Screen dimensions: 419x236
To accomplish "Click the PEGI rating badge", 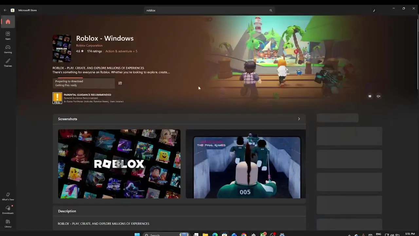I will click(57, 98).
